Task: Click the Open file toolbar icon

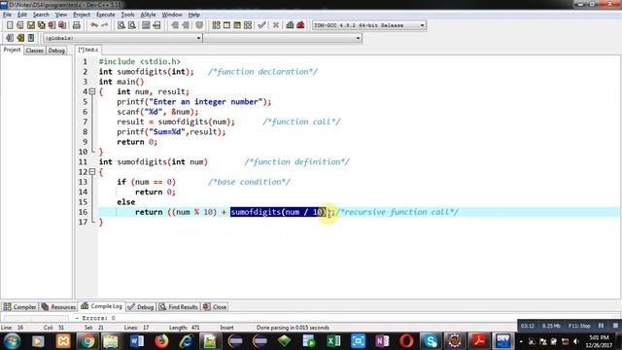Action: [x=20, y=25]
